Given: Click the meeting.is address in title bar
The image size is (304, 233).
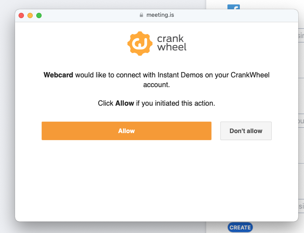Looking at the screenshot, I should [x=160, y=15].
